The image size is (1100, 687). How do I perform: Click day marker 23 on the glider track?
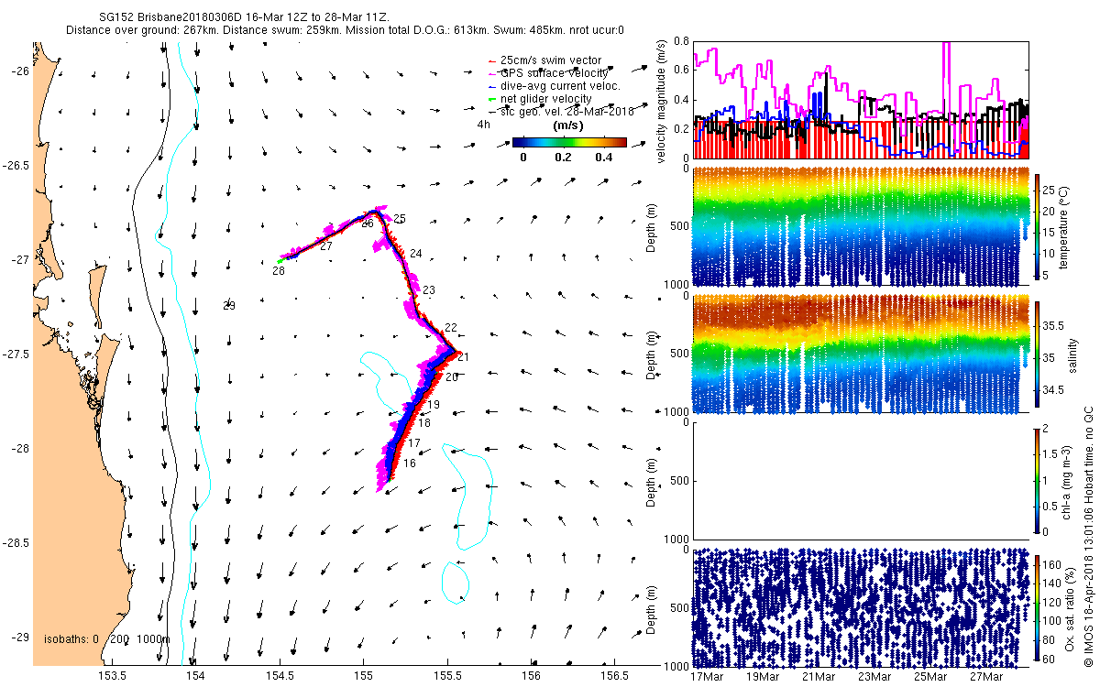429,290
